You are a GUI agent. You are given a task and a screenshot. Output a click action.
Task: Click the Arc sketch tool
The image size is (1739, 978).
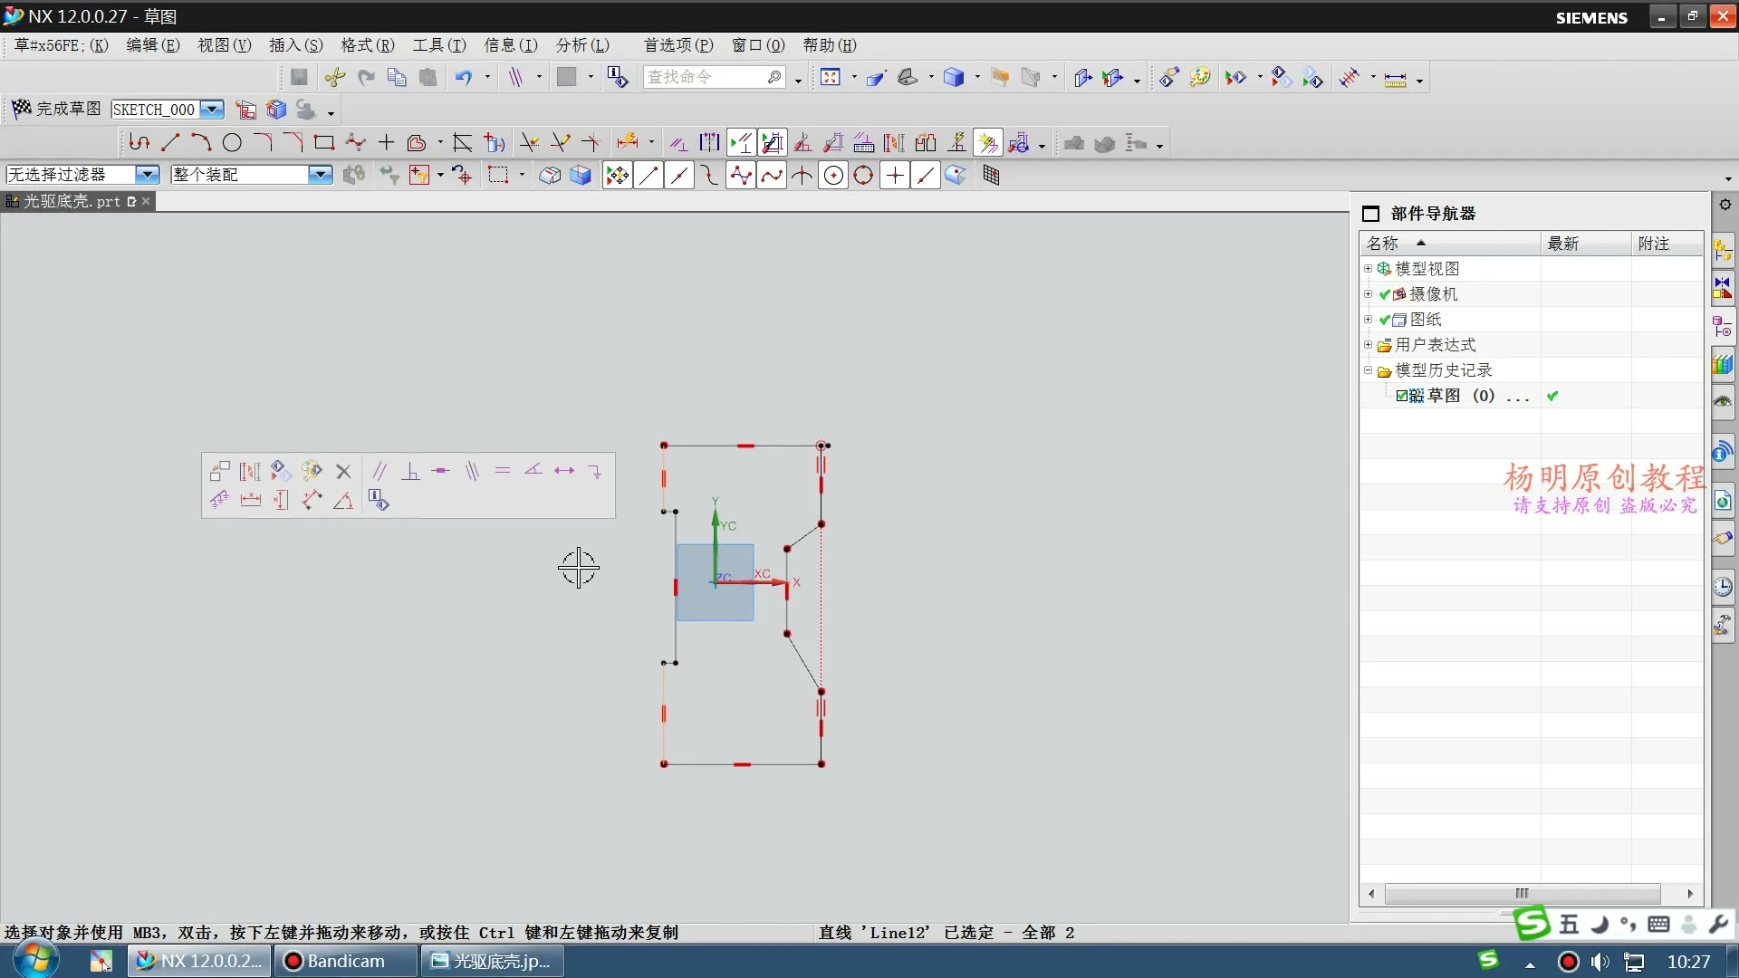coord(201,142)
